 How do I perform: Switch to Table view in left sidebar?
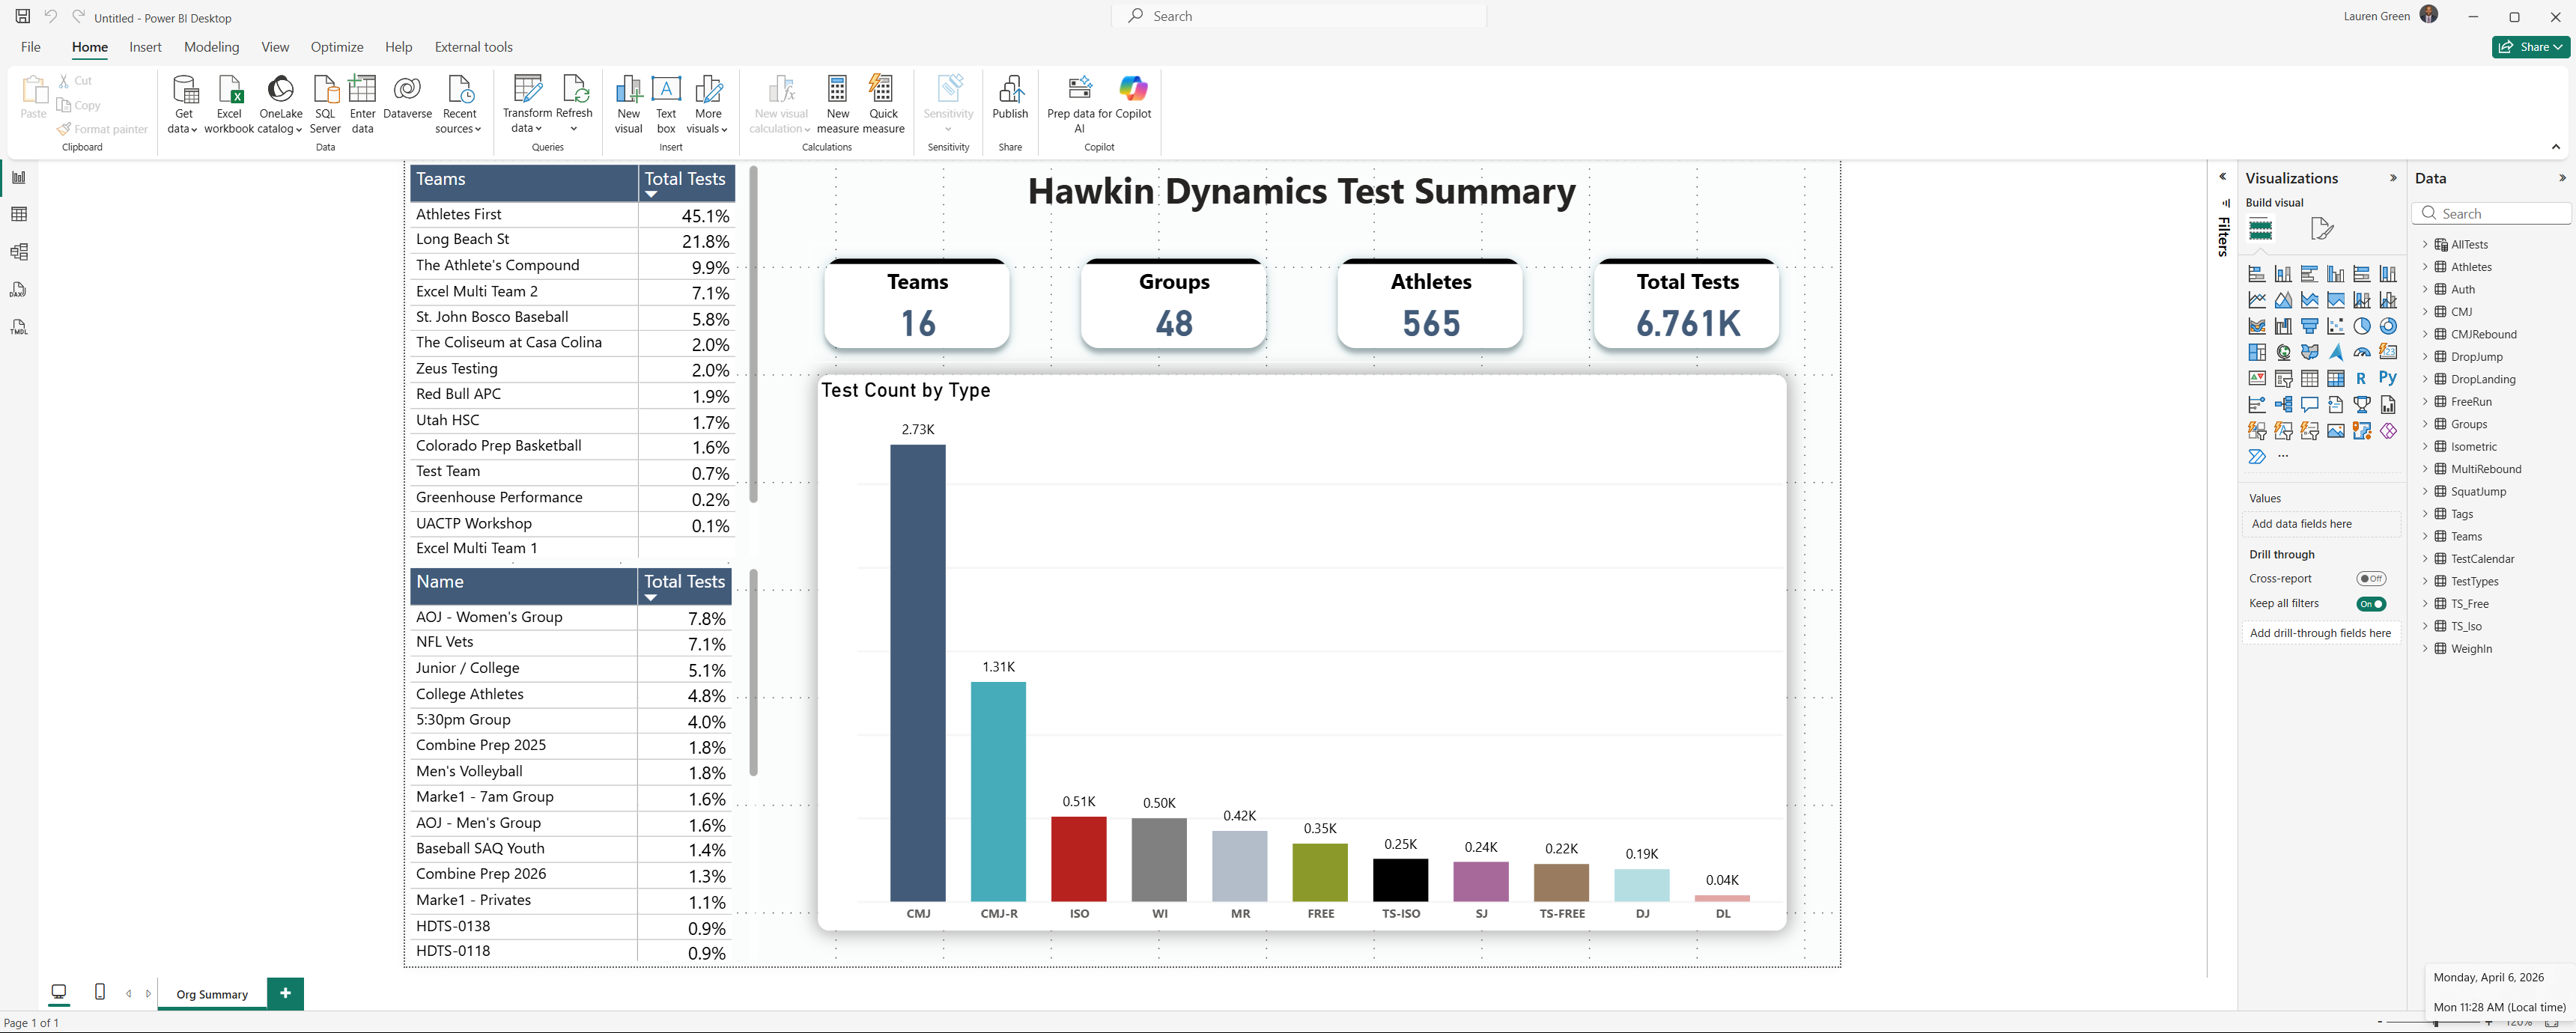tap(19, 214)
